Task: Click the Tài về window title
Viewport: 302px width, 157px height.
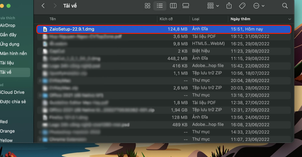Action: tap(70, 6)
